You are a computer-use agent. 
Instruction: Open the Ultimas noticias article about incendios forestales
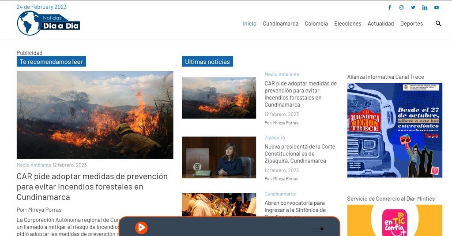coord(301,94)
